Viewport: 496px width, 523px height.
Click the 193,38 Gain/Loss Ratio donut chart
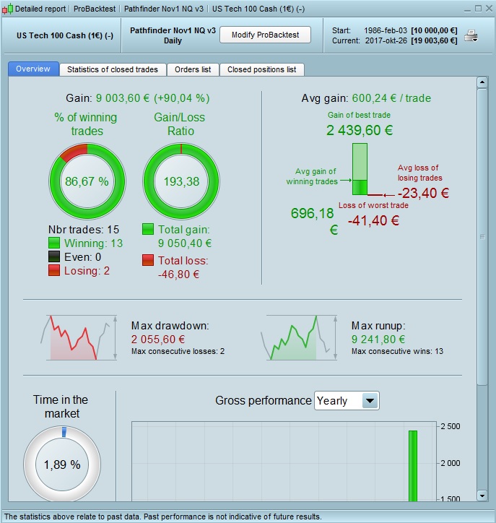click(181, 181)
